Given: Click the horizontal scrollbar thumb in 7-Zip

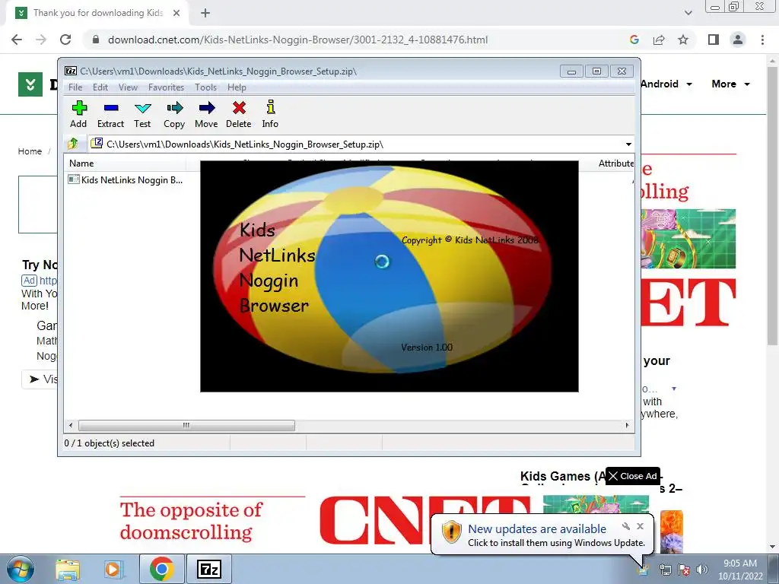Looking at the screenshot, I should pyautogui.click(x=186, y=426).
